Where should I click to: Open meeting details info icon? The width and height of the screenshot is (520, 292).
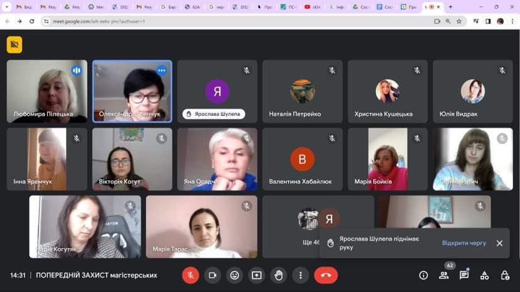tap(423, 275)
